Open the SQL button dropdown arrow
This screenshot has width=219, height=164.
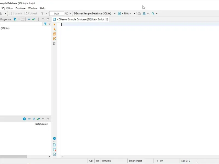(5, 13)
